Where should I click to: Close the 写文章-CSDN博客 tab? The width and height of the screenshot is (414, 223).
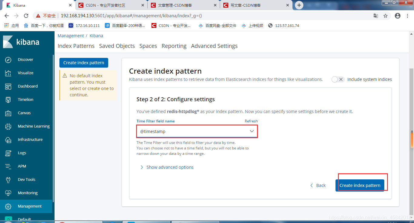[x=288, y=5]
